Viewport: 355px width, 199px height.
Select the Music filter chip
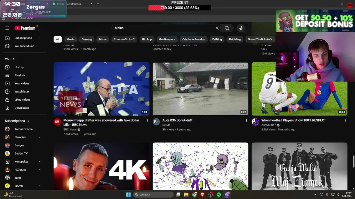pos(70,39)
